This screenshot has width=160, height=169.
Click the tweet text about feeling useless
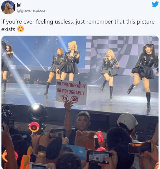tap(78, 25)
